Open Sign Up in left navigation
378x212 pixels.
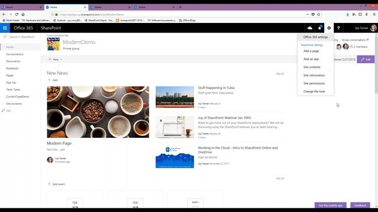tap(11, 82)
